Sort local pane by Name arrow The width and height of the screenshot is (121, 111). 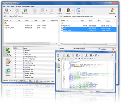11,20
